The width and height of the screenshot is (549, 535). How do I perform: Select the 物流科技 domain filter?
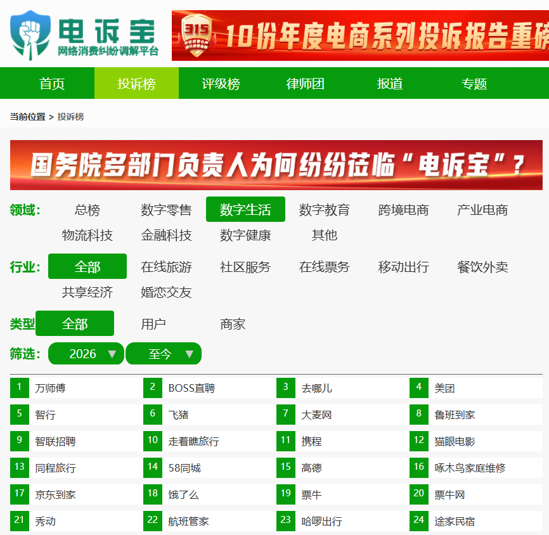pyautogui.click(x=87, y=235)
